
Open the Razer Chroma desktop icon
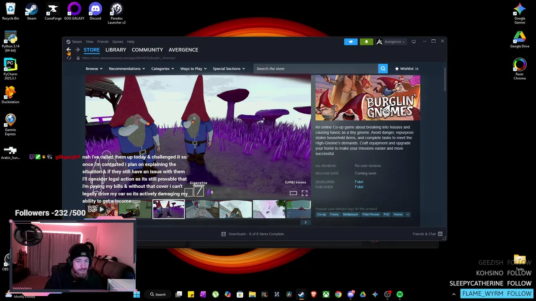(x=520, y=69)
